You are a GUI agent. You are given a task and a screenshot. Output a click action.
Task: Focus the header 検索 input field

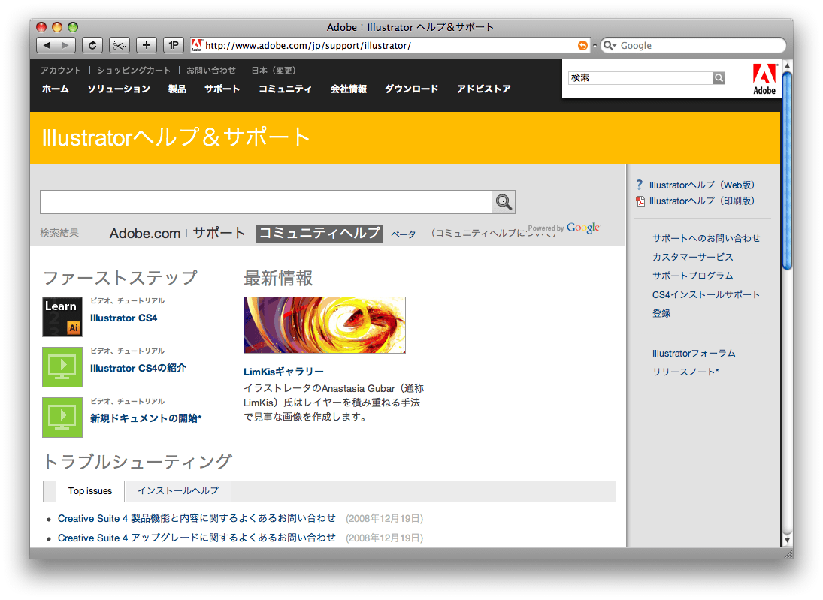640,78
